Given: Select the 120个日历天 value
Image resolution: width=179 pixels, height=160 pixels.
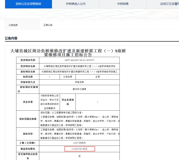Looking at the screenshot, I should (x=79, y=143).
